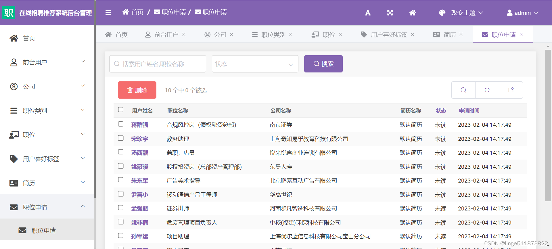Check the row for 朱东军
The height and width of the screenshot is (249, 552).
click(x=121, y=180)
